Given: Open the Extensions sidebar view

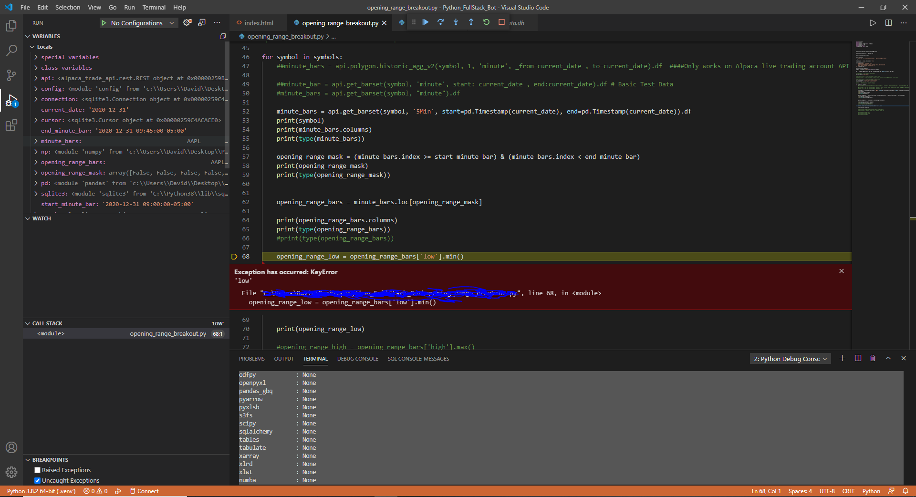Looking at the screenshot, I should click(x=11, y=125).
